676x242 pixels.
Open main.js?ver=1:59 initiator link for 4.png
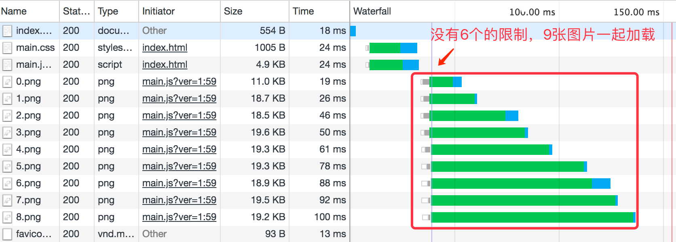(x=179, y=149)
